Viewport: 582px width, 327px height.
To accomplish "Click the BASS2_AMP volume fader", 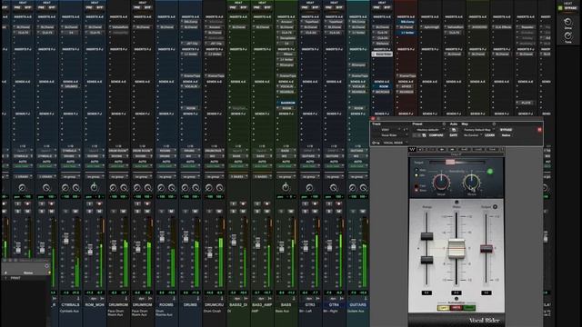I will tap(257, 243).
